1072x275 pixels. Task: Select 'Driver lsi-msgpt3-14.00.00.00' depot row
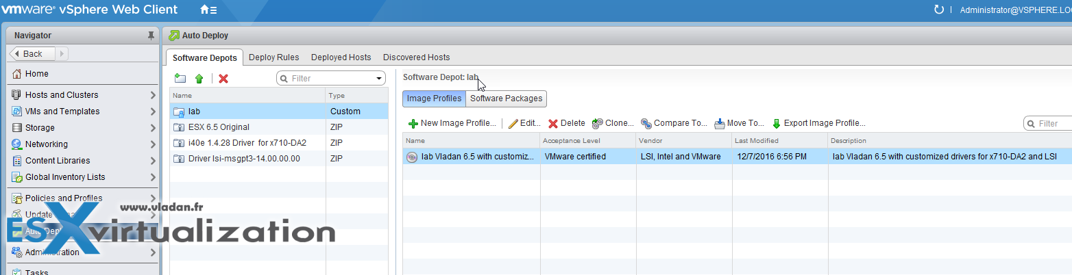(x=279, y=159)
